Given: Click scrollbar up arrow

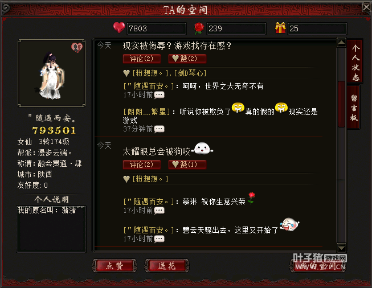Looking at the screenshot, I should (x=341, y=43).
